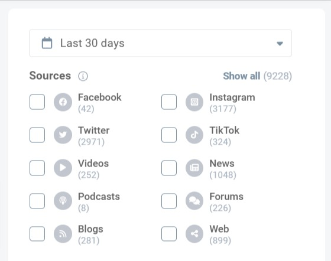This screenshot has height=261, width=331.
Task: Open the Last 30 days dropdown
Action: tap(160, 43)
